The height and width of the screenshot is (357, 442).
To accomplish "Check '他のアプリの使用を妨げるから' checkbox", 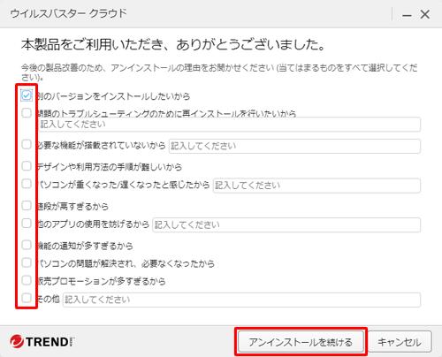I will (x=27, y=224).
